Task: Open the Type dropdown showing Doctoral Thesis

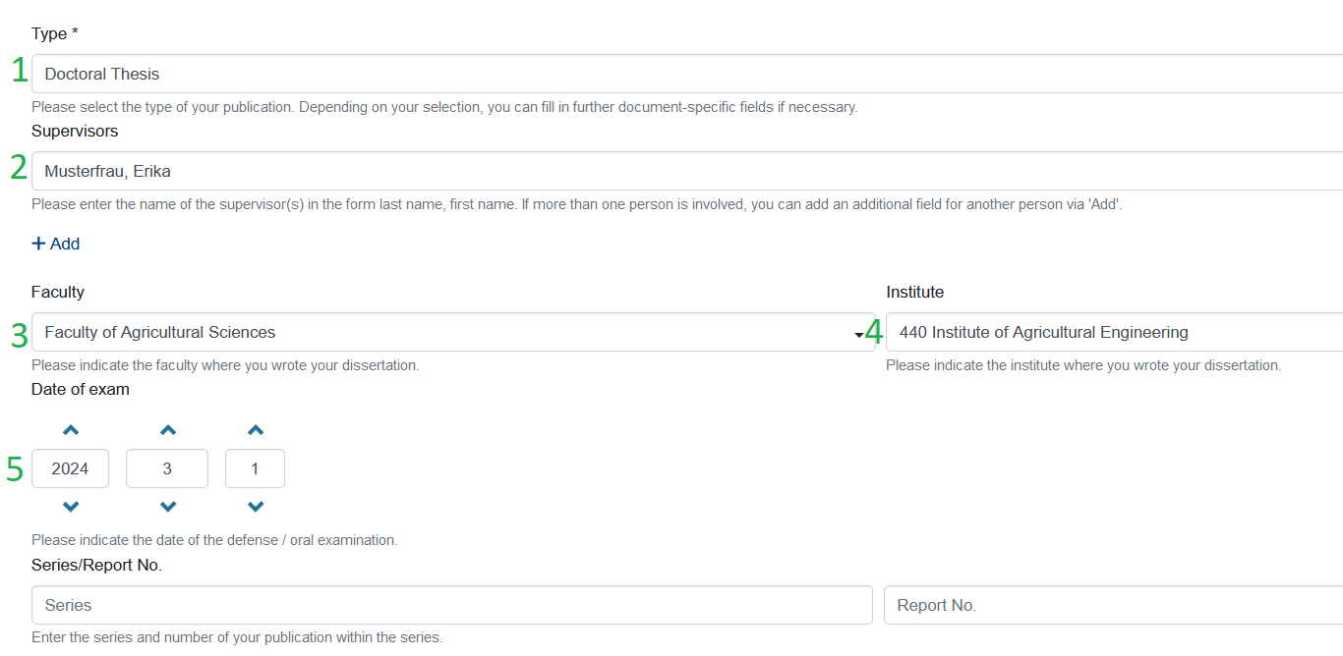Action: click(x=686, y=74)
